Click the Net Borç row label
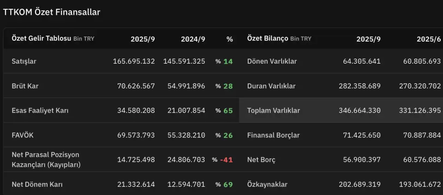The image size is (443, 195). coord(261,160)
